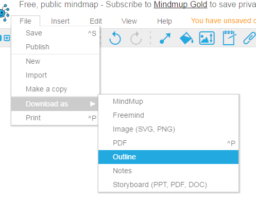Click the blue plus square icon

tap(7, 38)
